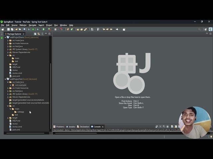Viewport: 213px width, 159px height.
Task: Minimize the Package Explorer view
Action: (46, 33)
